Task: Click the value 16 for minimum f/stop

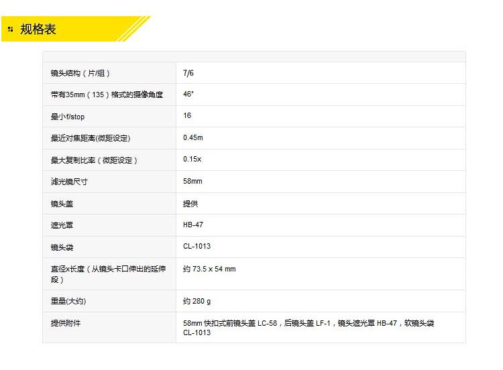Action: (187, 116)
